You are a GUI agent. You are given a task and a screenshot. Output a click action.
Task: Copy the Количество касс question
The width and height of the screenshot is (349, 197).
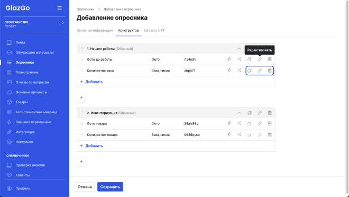pos(249,71)
